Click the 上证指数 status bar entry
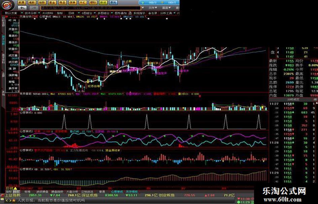Viewport: 318px width, 204px height. tap(13, 195)
